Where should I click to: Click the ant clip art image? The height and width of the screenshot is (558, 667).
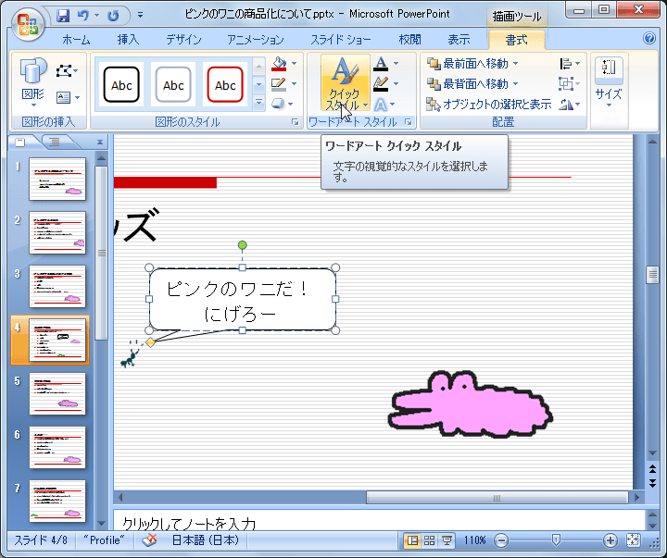click(131, 358)
